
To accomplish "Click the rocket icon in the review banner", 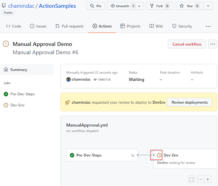I will pos(67,103).
